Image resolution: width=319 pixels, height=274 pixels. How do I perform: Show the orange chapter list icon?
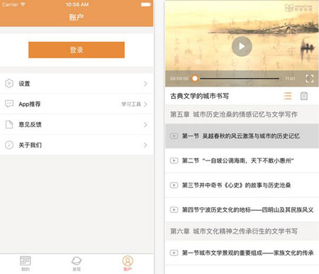[x=287, y=96]
